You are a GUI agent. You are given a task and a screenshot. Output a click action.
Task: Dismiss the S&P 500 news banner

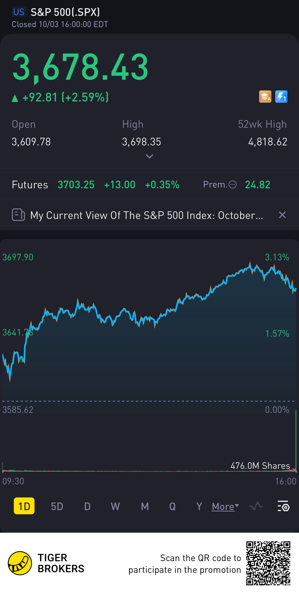pos(282,215)
